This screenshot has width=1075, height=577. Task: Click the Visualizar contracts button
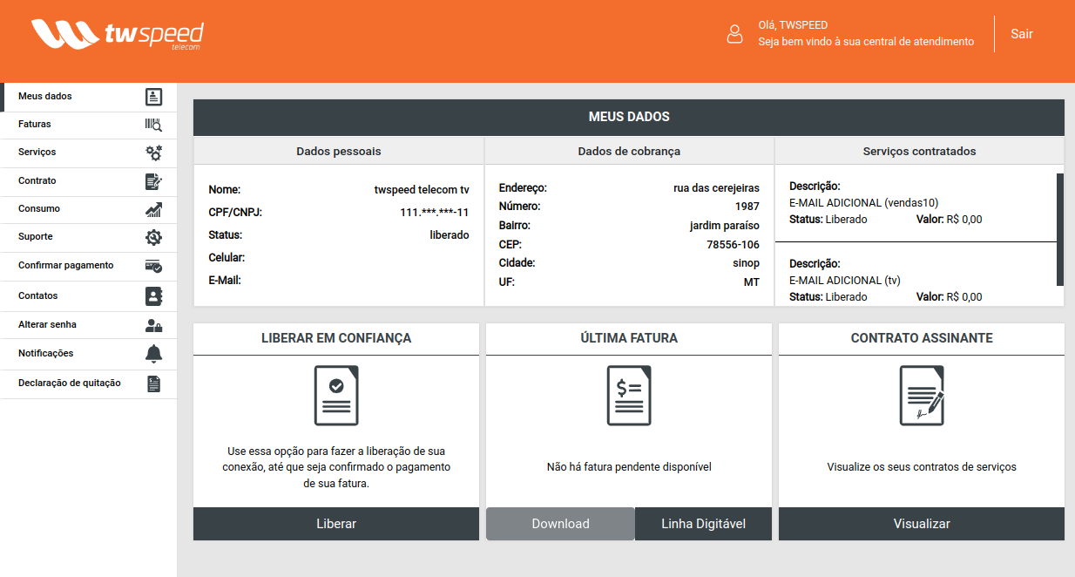[922, 524]
